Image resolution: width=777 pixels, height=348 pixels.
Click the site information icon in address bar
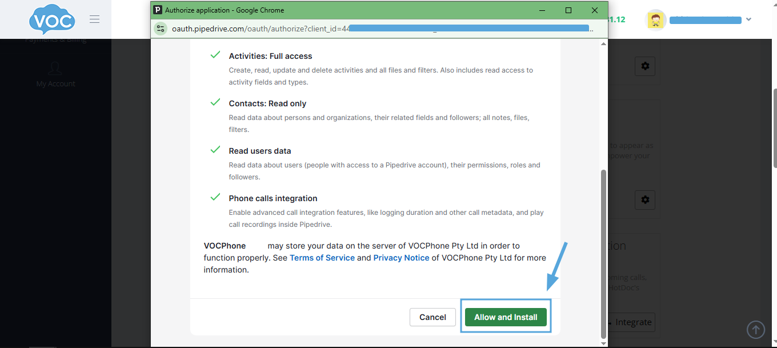(161, 28)
